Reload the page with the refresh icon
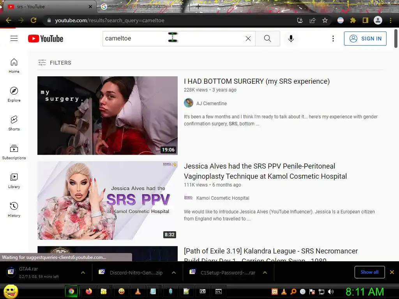 [34, 20]
